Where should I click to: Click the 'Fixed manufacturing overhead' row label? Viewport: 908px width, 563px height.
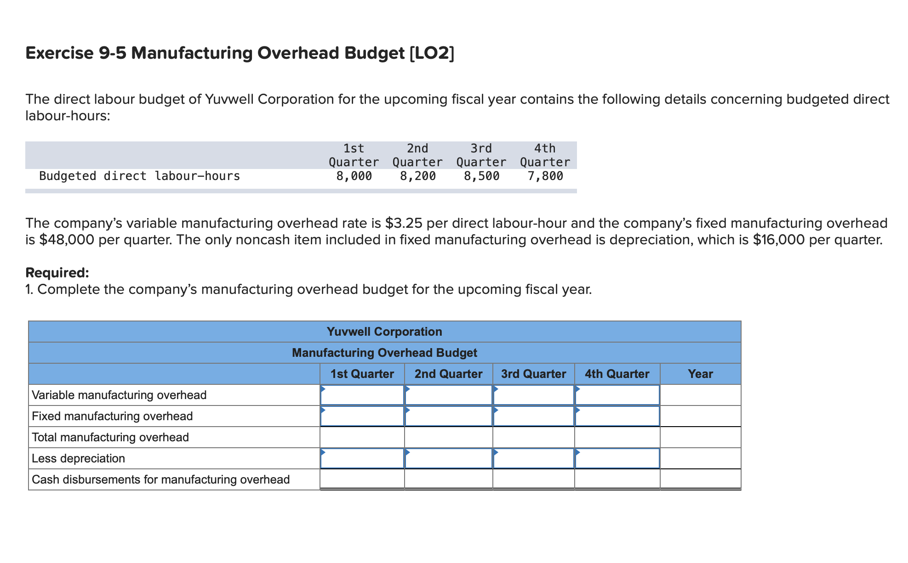click(x=112, y=416)
